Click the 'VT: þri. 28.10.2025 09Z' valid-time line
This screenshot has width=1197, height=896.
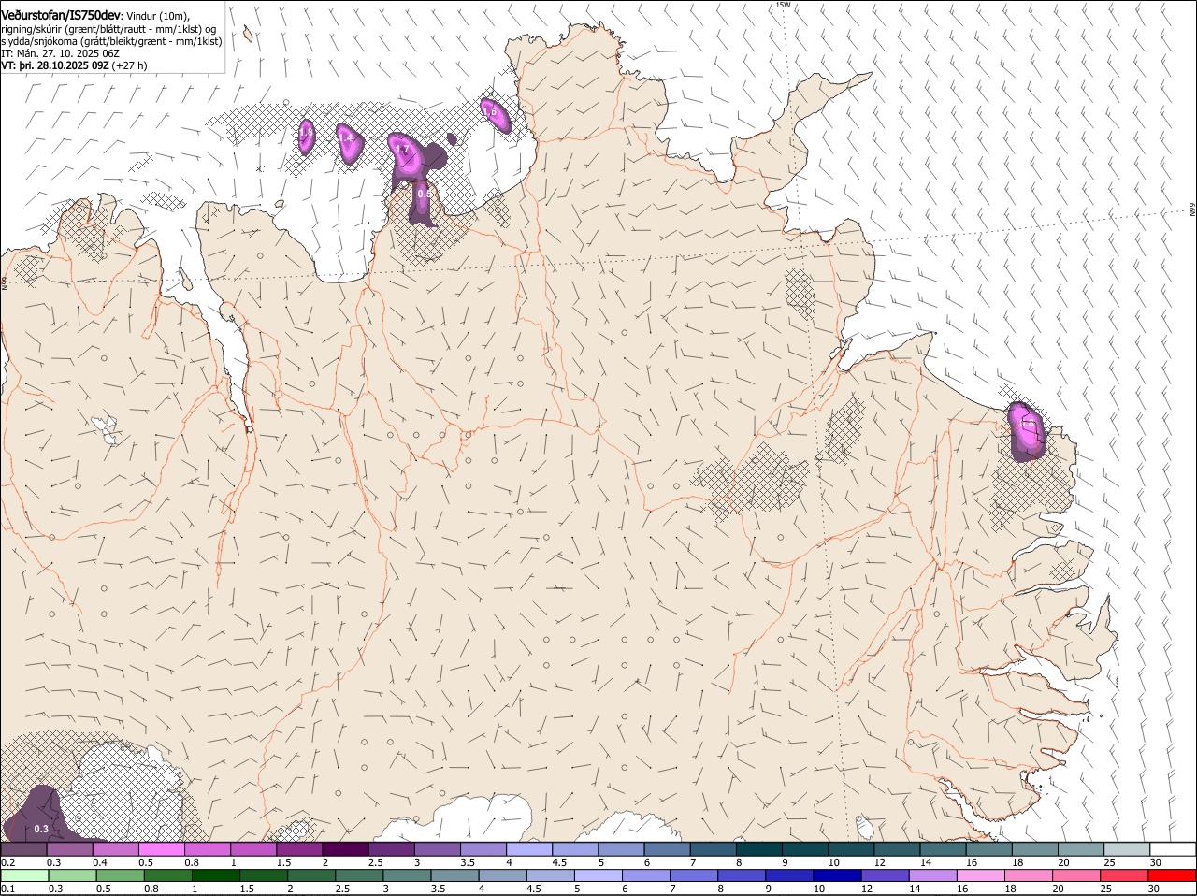pos(55,66)
